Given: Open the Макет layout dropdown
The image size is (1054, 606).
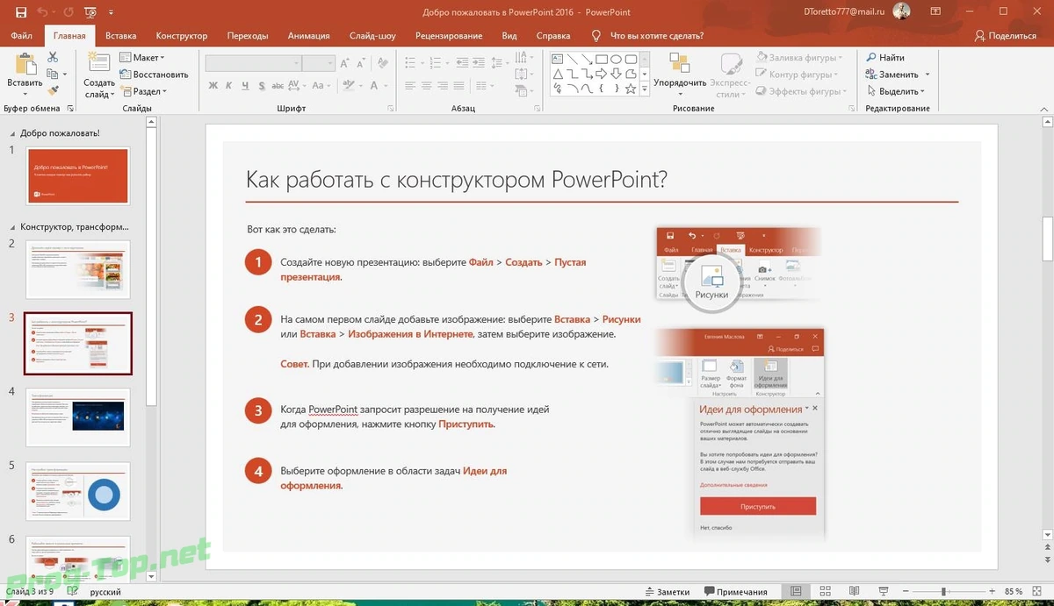Looking at the screenshot, I should coord(141,57).
